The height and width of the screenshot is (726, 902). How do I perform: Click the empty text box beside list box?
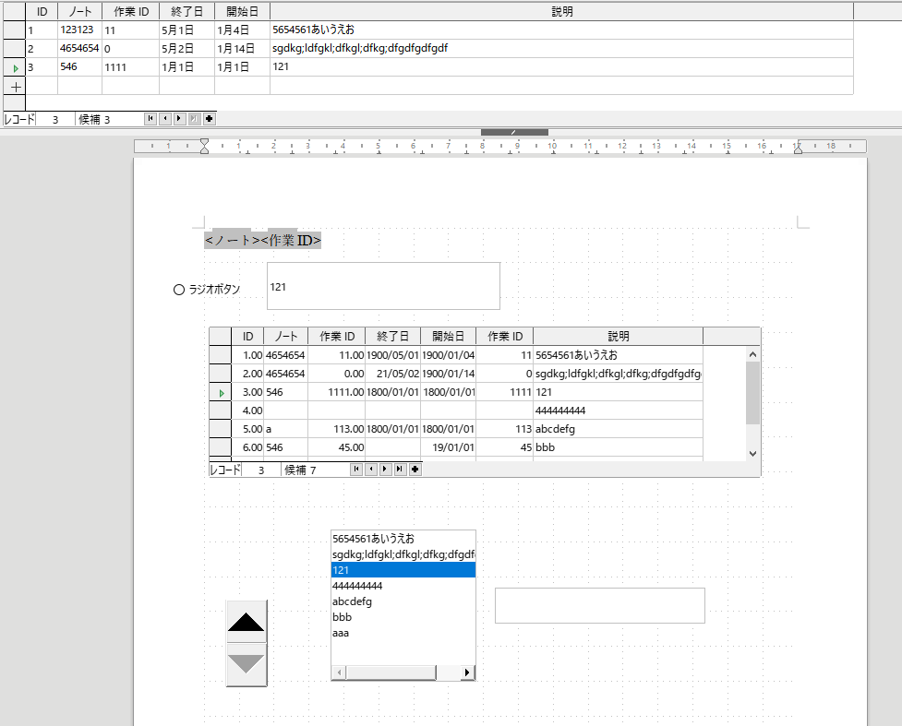[599, 605]
